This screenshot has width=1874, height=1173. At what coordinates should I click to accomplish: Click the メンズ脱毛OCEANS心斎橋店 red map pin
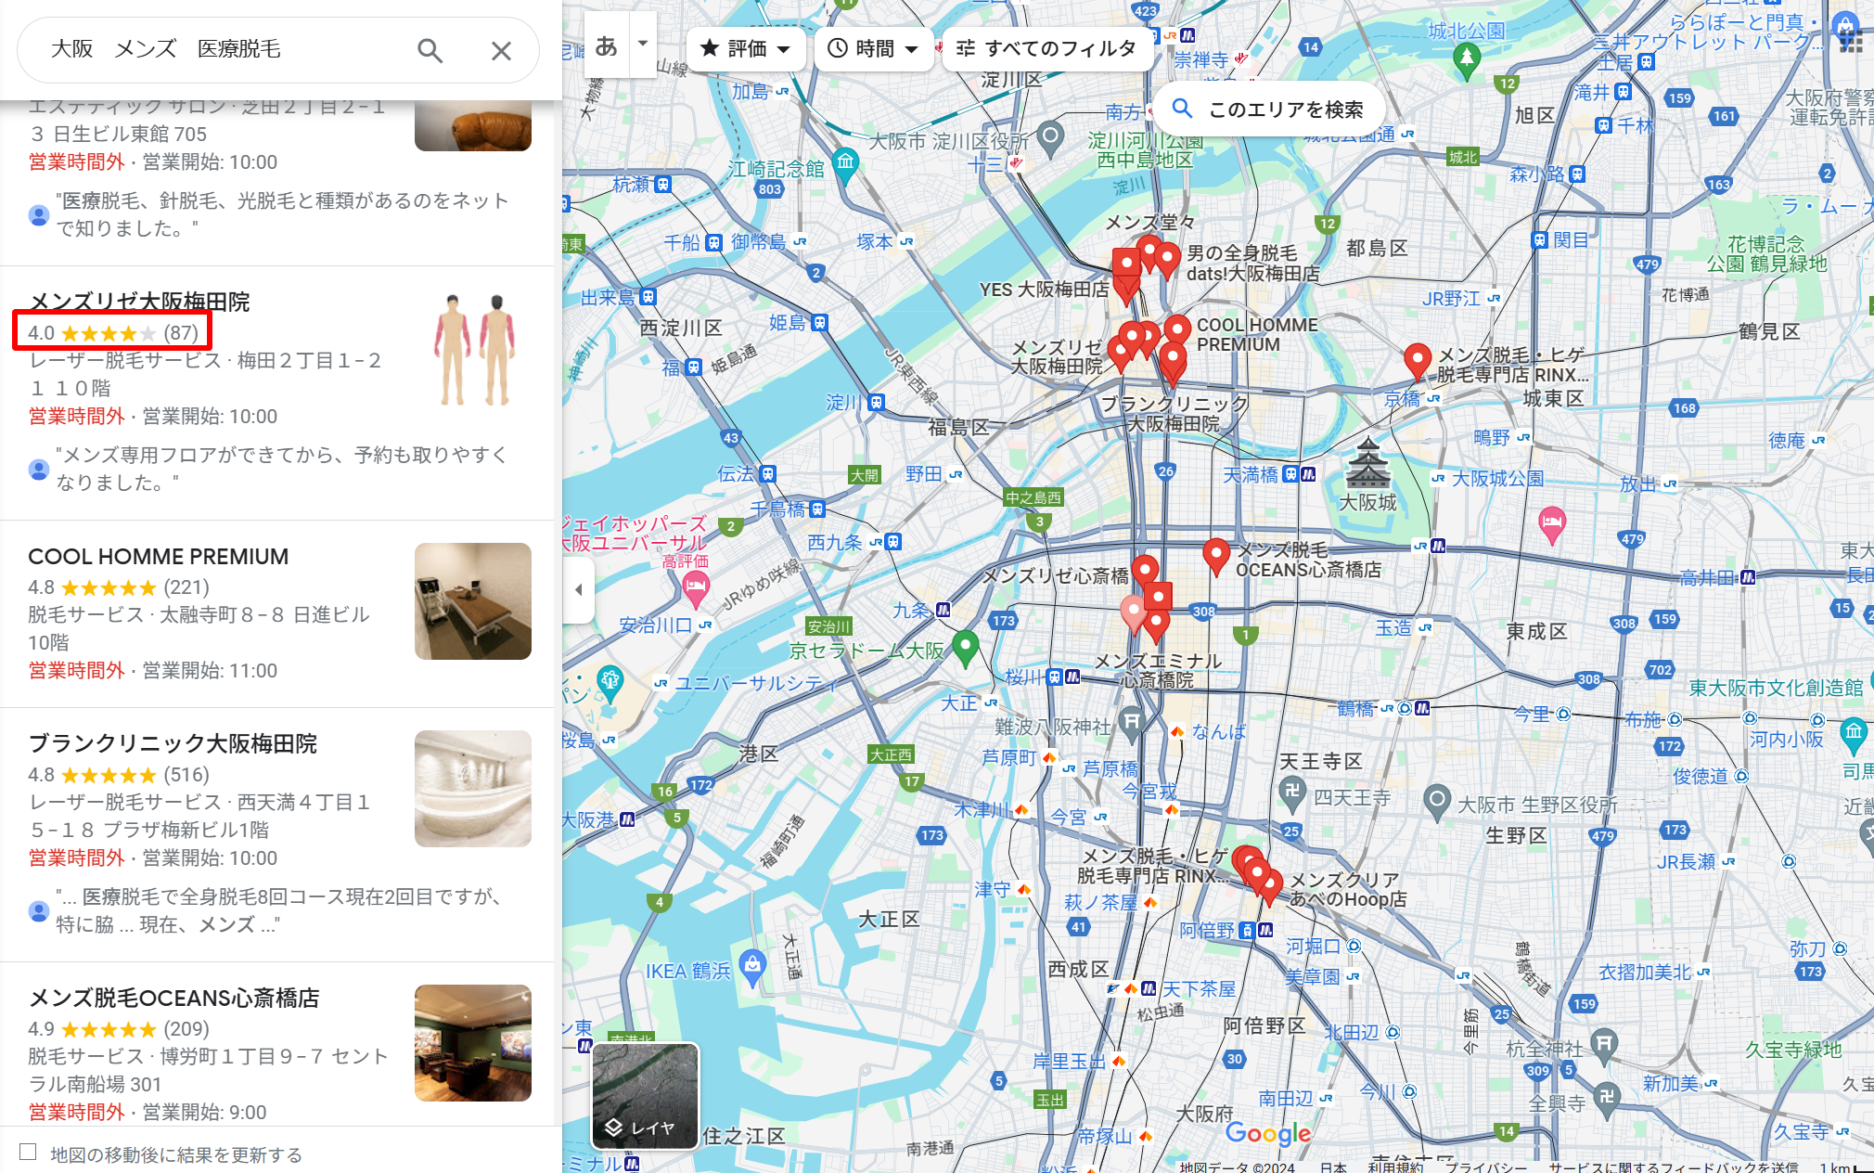pos(1216,557)
